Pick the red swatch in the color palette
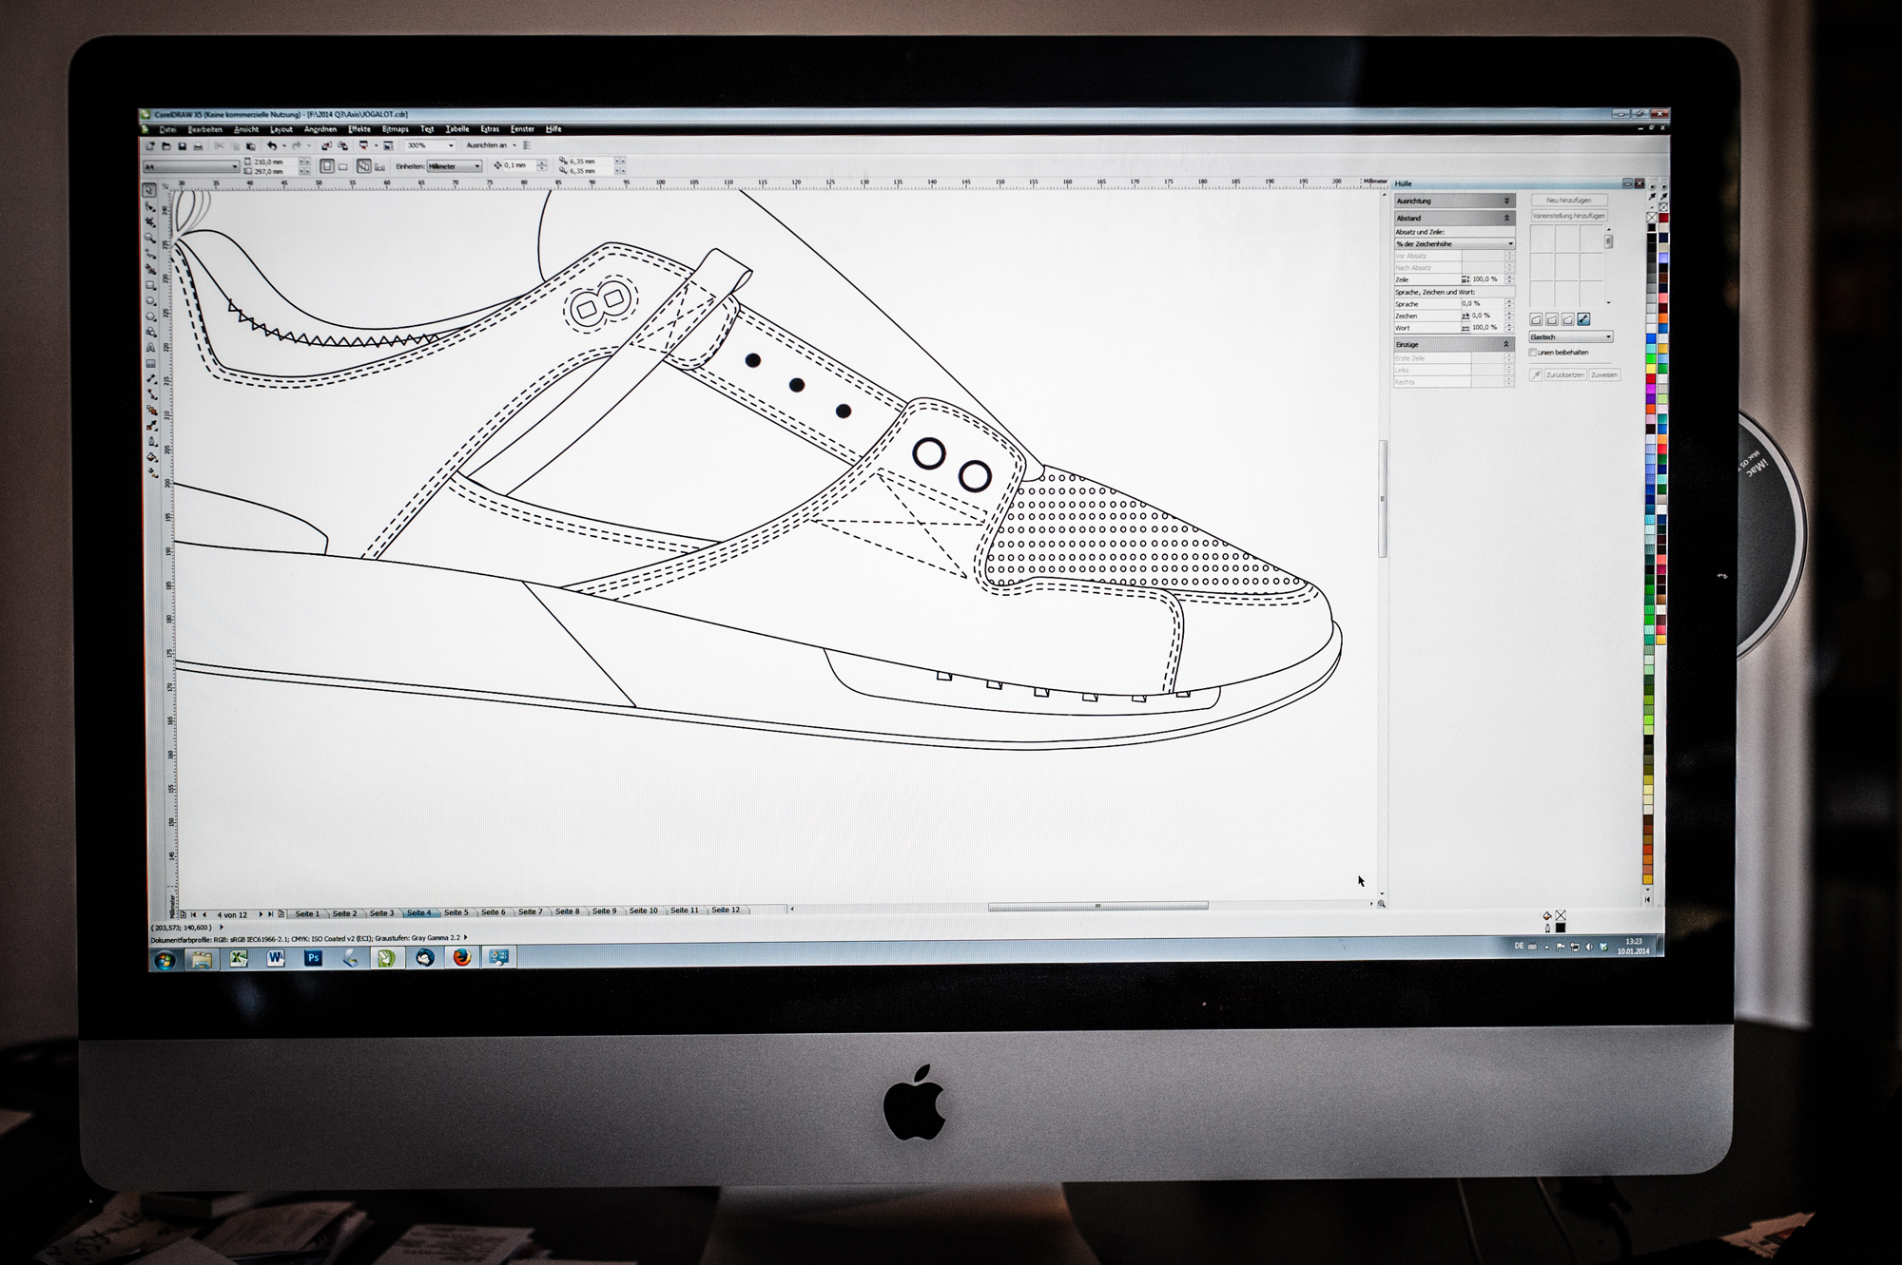Viewport: 1902px width, 1265px height. click(x=1651, y=378)
